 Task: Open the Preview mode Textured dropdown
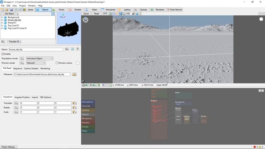point(36,63)
